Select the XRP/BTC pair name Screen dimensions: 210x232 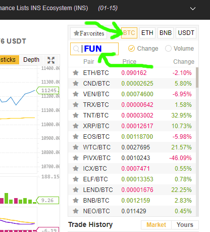[96, 126]
